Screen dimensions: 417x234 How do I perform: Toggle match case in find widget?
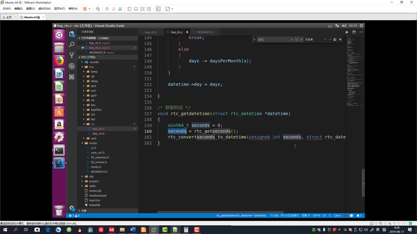(x=292, y=40)
